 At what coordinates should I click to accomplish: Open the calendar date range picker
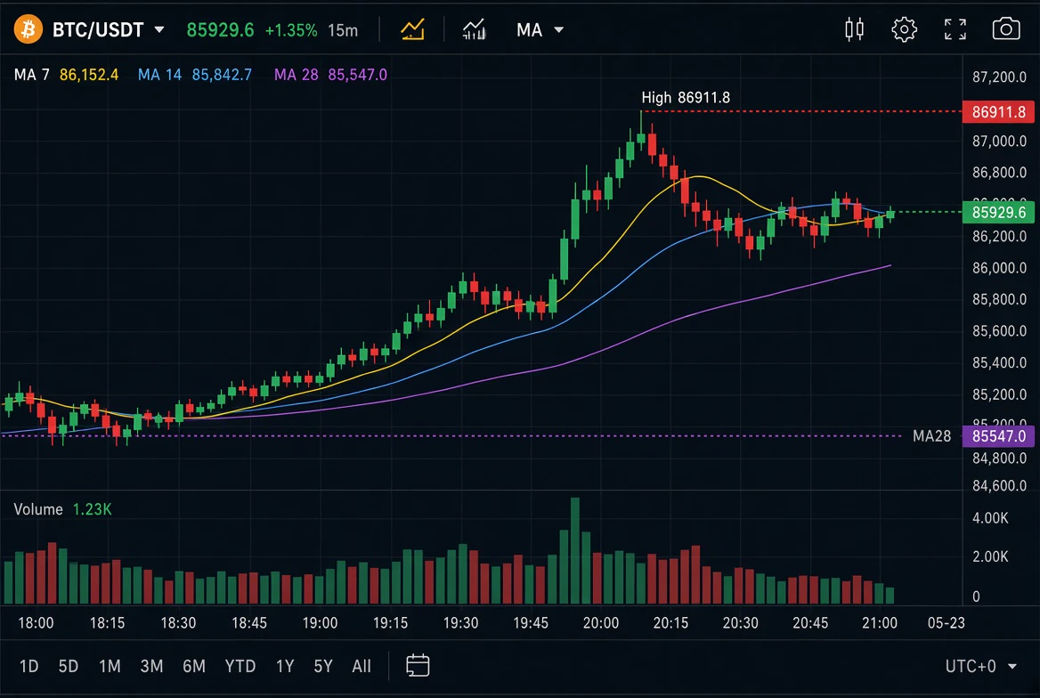pyautogui.click(x=418, y=665)
